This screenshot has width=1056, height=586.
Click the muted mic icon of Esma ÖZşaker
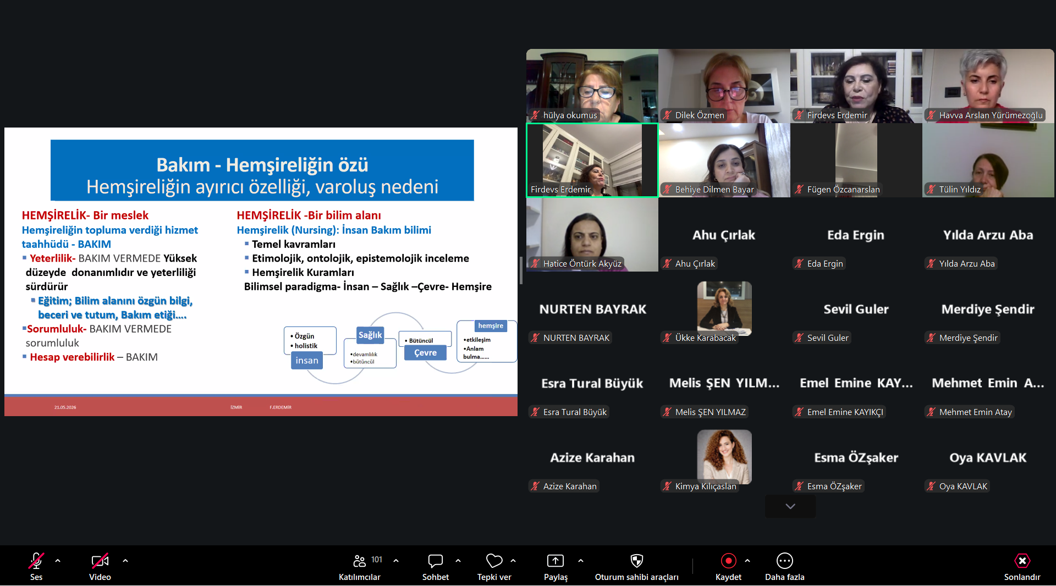click(x=799, y=486)
